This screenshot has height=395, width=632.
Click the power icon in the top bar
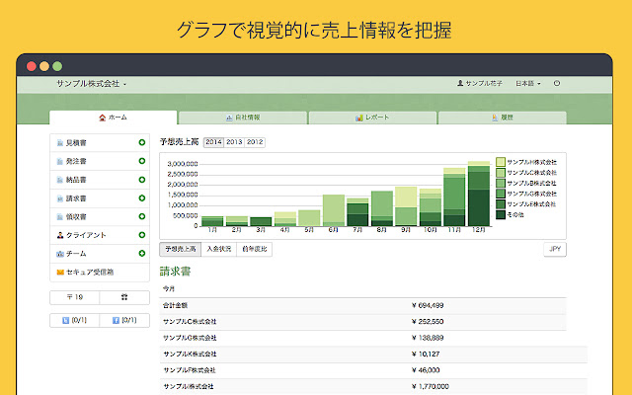[x=557, y=84]
